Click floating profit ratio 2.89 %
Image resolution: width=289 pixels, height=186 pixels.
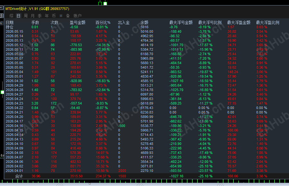point(262,130)
